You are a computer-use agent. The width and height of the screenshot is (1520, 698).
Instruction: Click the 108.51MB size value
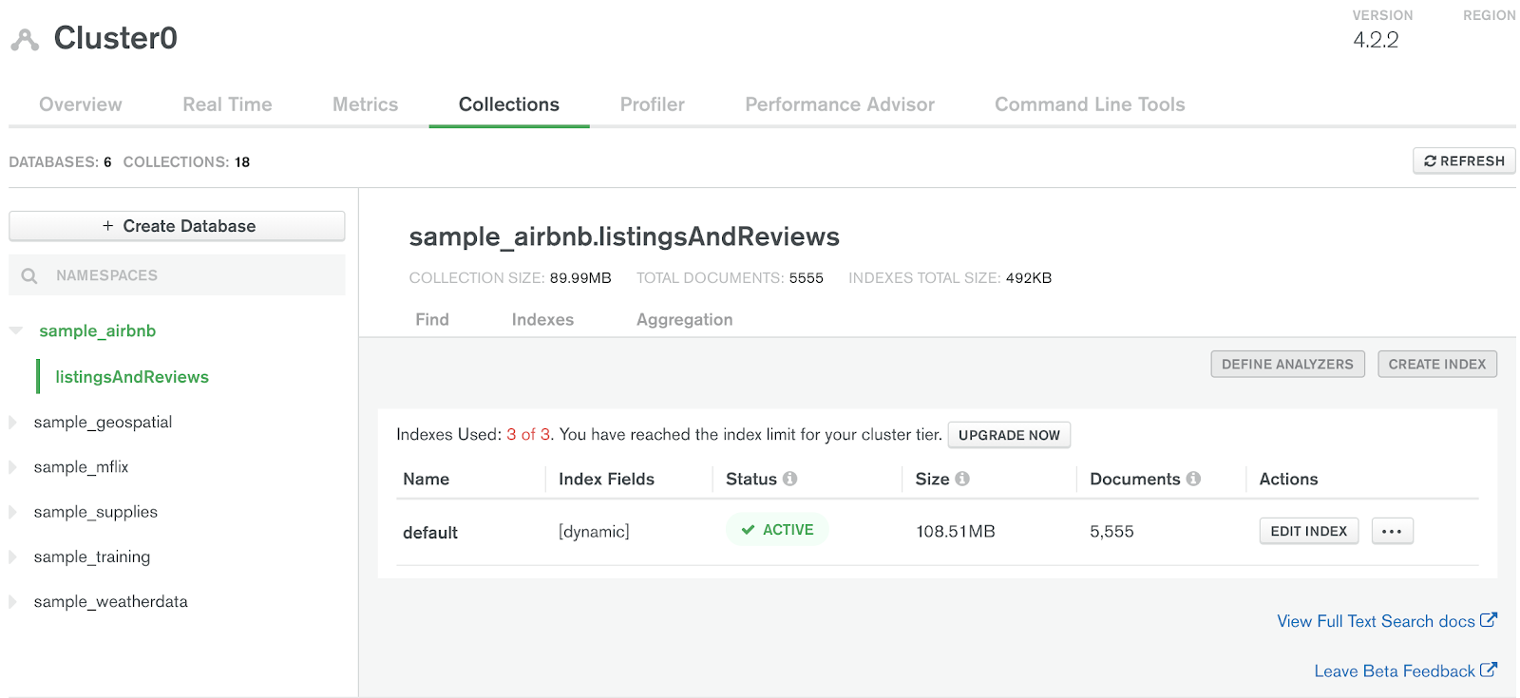tap(956, 532)
